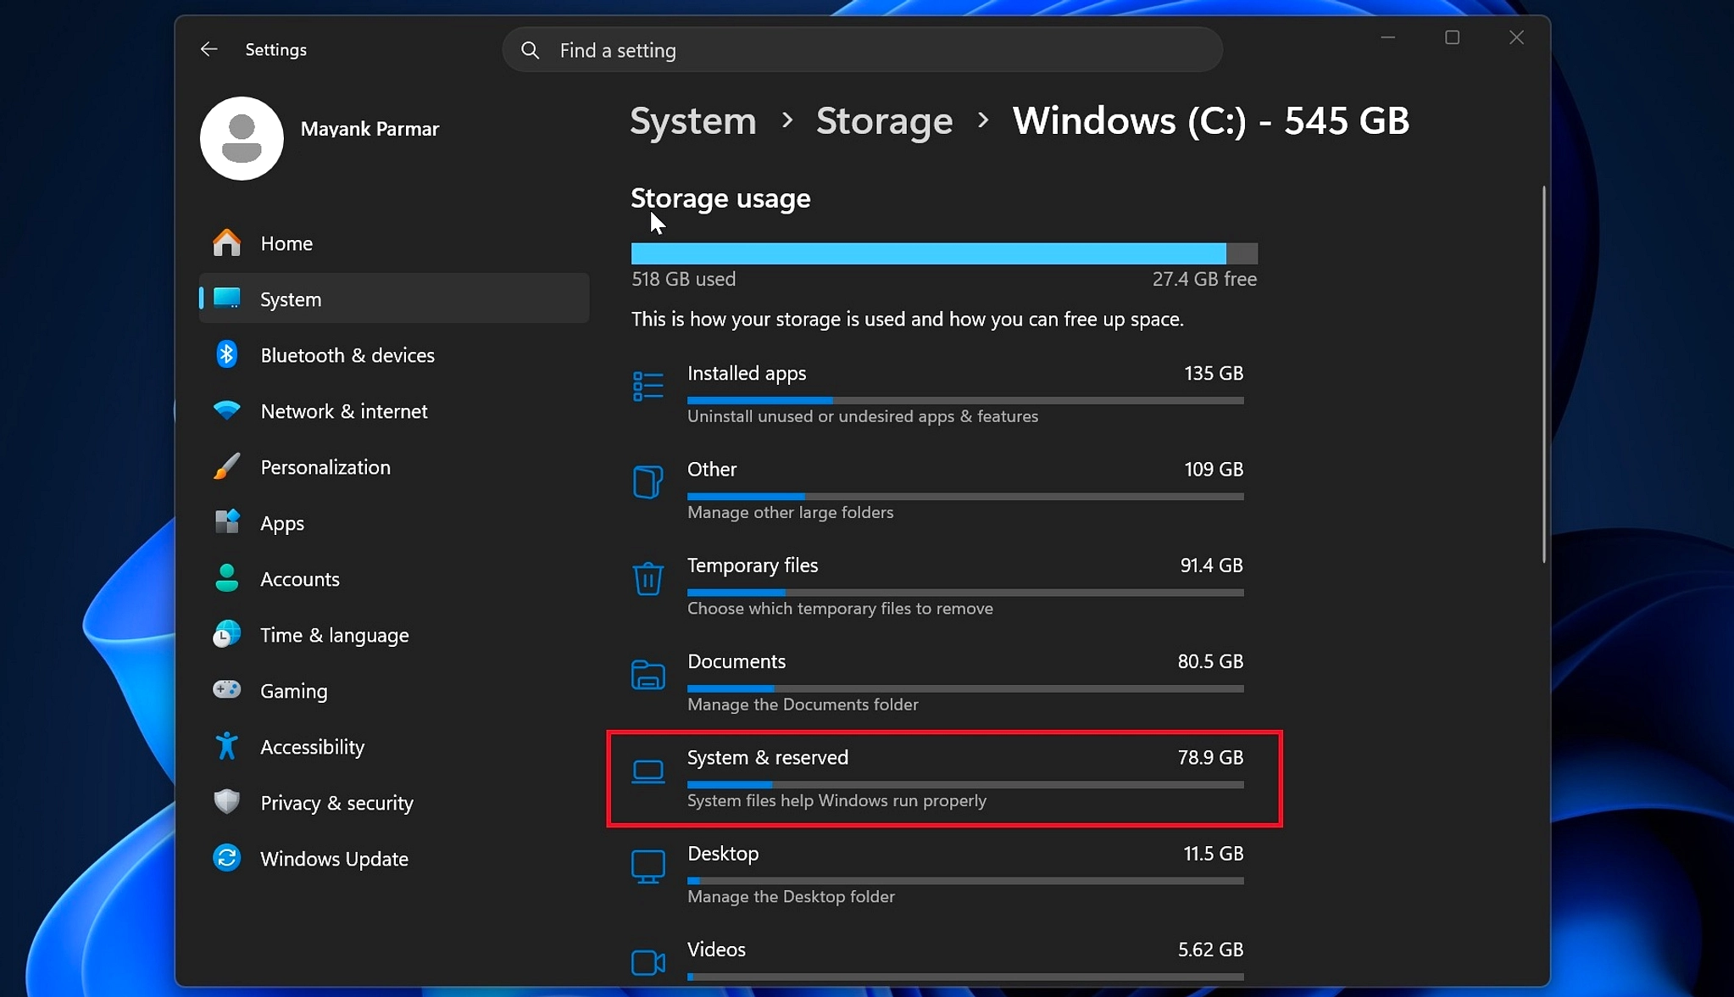Click the Privacy shield icon
The image size is (1734, 997).
(226, 801)
